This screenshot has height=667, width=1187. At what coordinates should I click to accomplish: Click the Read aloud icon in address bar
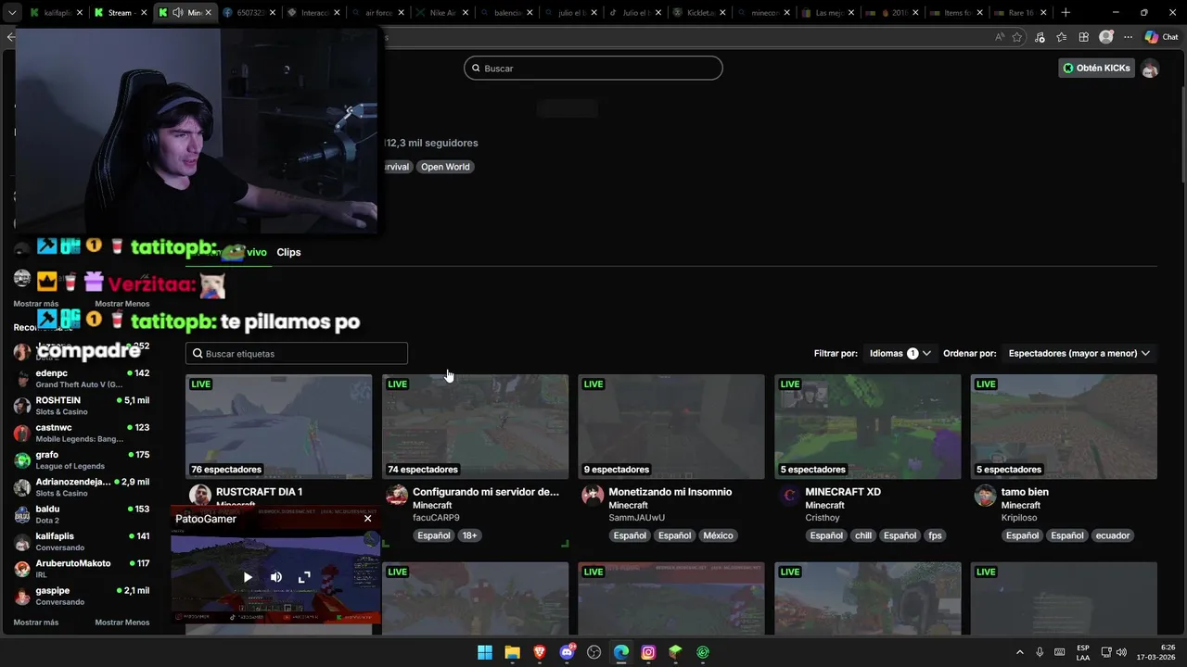tap(1000, 37)
